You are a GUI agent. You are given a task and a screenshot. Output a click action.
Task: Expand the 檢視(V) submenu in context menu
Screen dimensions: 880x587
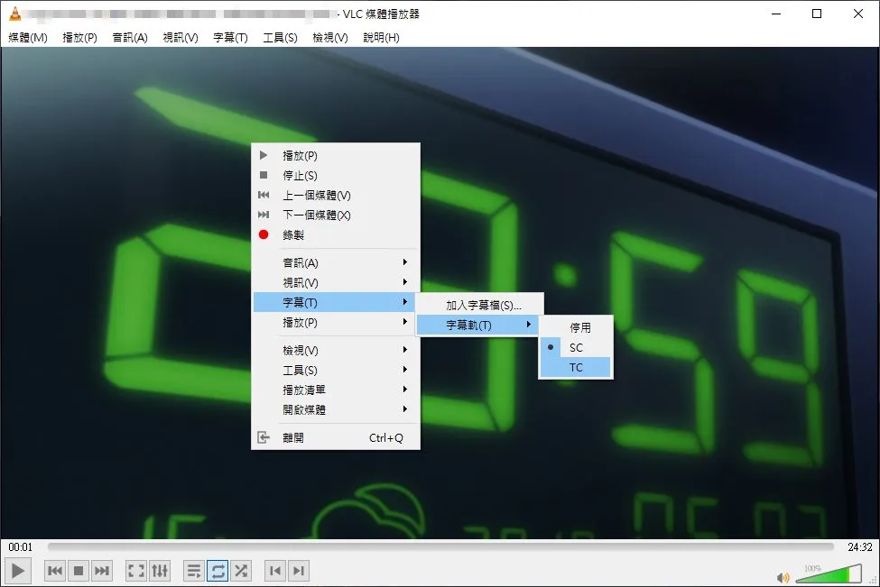(336, 350)
